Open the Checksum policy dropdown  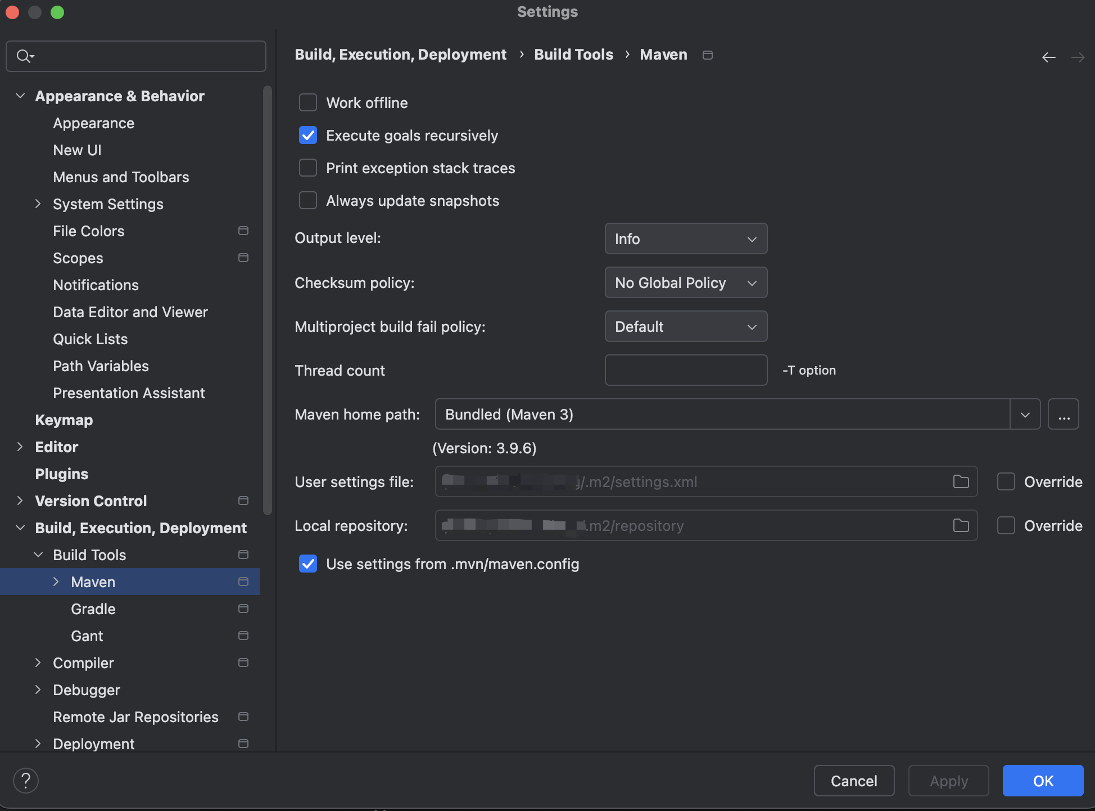coord(686,282)
